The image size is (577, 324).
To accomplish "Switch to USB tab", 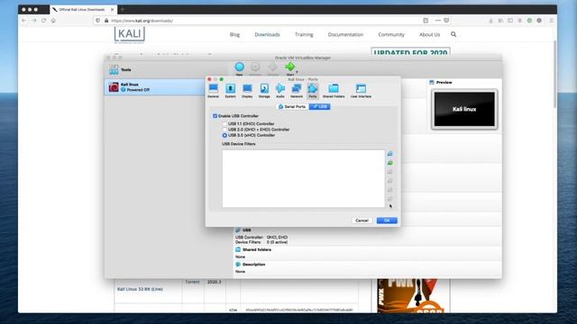I will (319, 106).
